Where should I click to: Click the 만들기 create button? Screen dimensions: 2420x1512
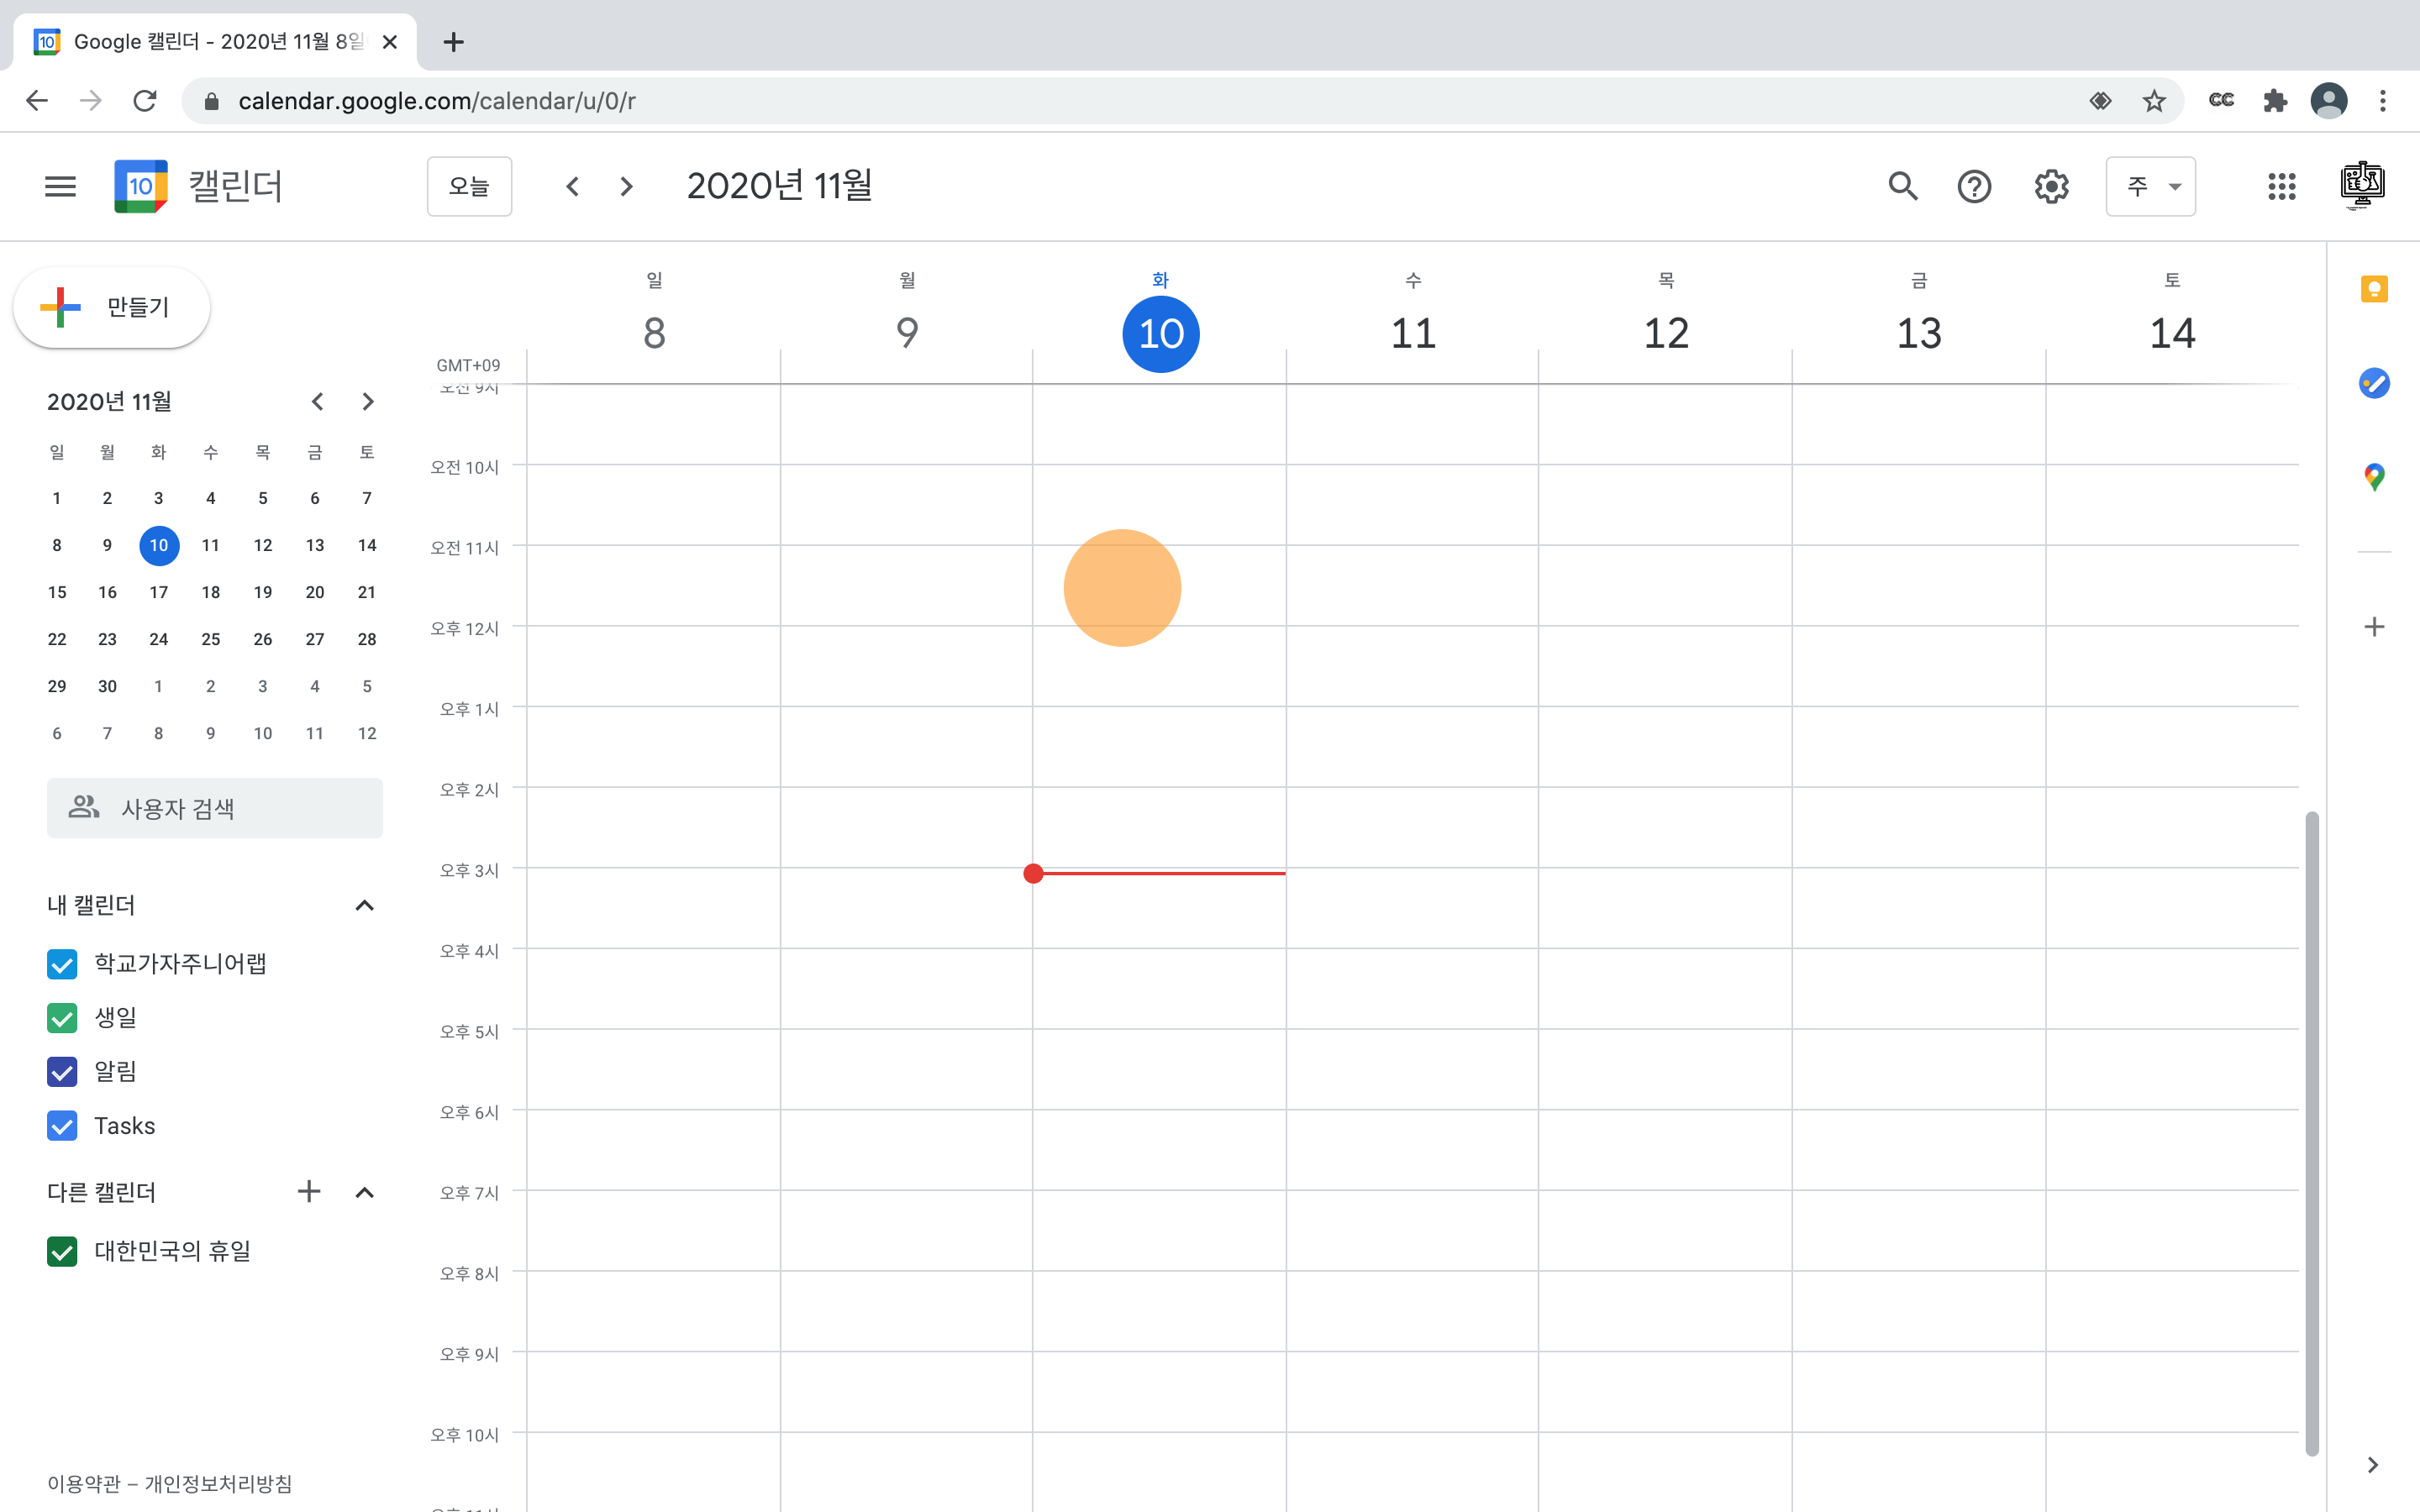[x=112, y=307]
